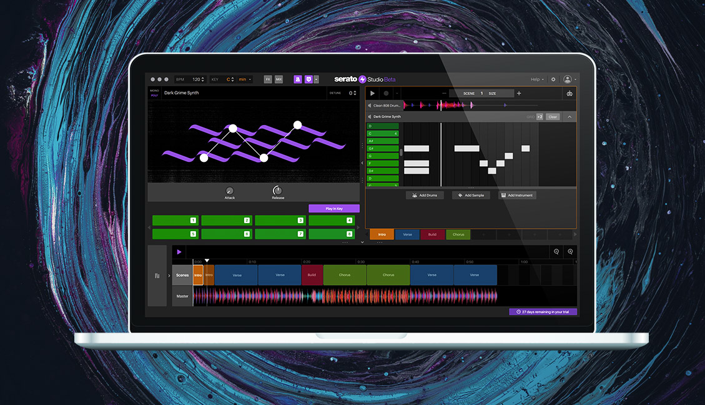This screenshot has height=405, width=705.
Task: Mute the Dark Grime Synth track speaker
Action: 370,117
